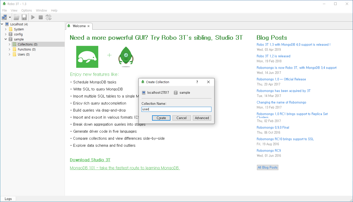Click the Studio 3T green manatee logo
Image resolution: width=353 pixels, height=202 pixels.
point(87,57)
